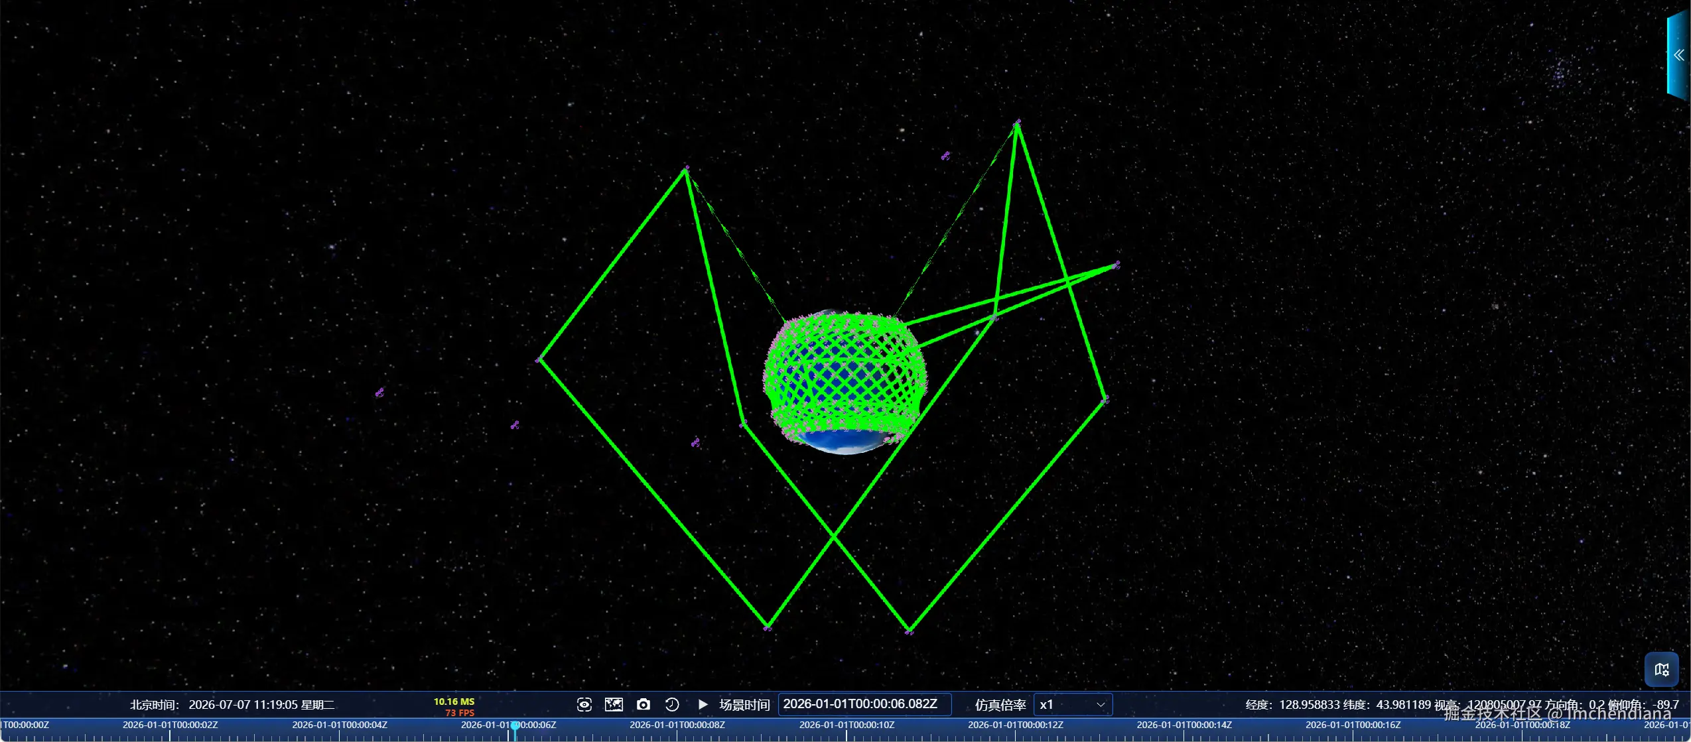
Task: Open the 仿真倍率 speed dropdown
Action: [1072, 705]
